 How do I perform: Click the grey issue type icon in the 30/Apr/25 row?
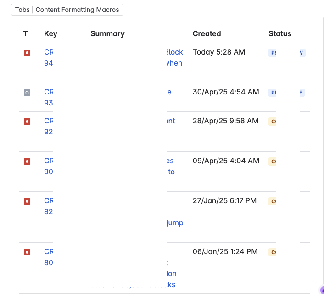(27, 93)
